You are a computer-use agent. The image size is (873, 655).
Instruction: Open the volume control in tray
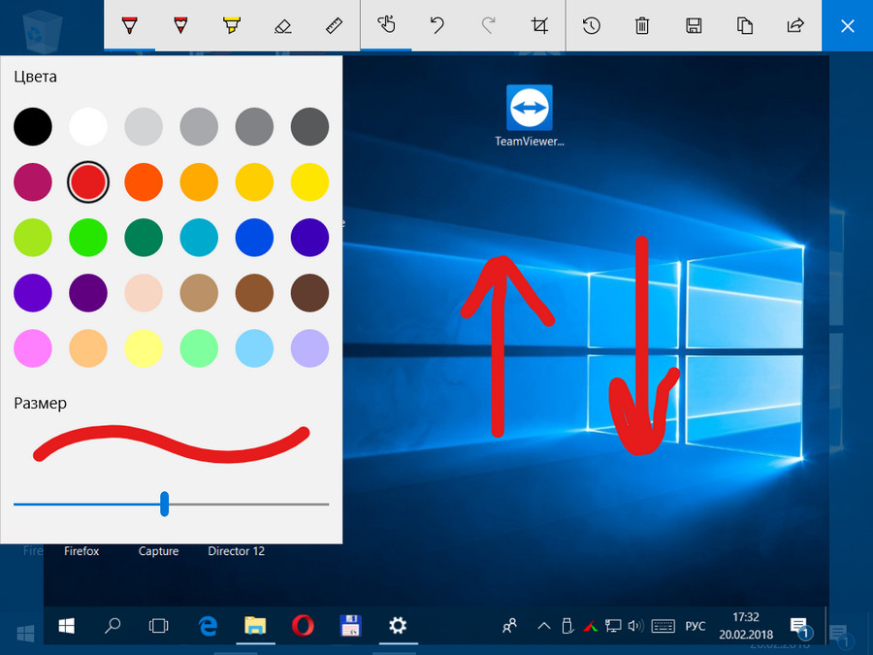[635, 626]
